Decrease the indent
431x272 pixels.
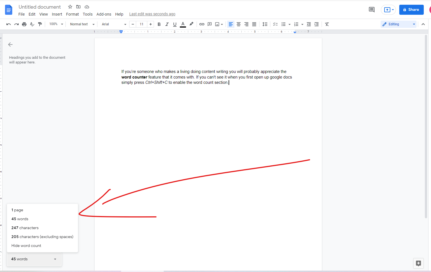[309, 24]
